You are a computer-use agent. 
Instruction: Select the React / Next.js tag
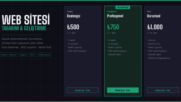coord(9,55)
